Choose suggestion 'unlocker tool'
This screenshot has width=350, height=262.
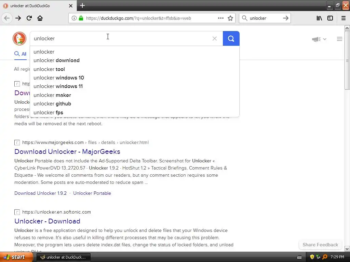(x=135, y=69)
